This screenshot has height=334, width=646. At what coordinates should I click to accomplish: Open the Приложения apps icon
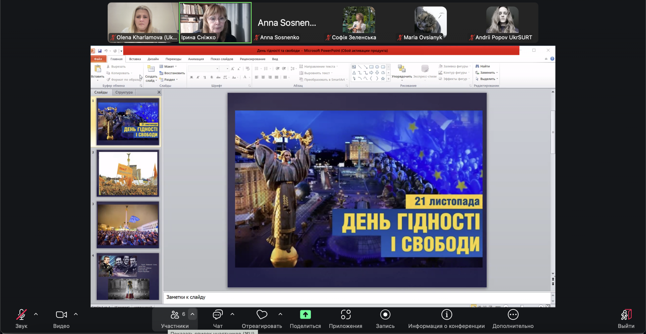tap(345, 315)
